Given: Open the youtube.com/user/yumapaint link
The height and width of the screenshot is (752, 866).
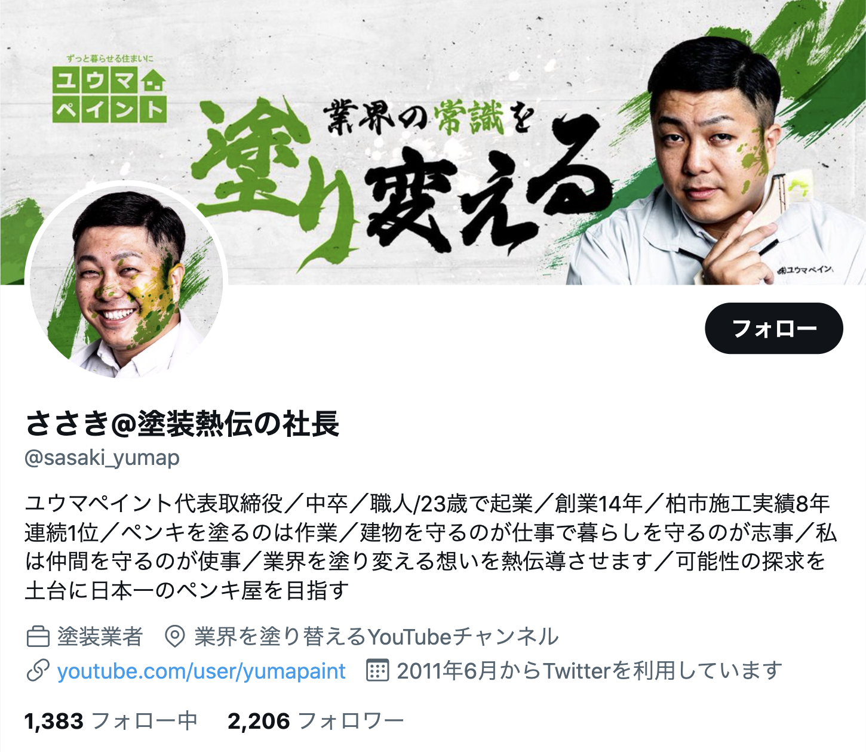Looking at the screenshot, I should 201,671.
